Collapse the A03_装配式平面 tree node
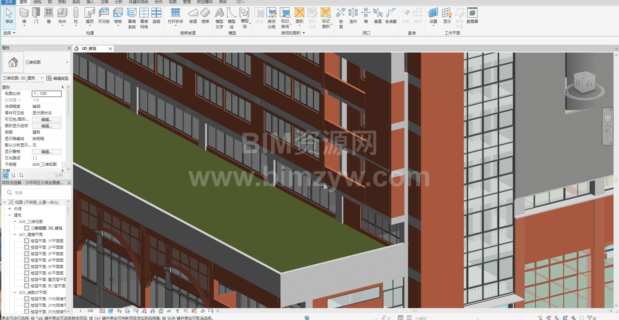 (x=15, y=292)
